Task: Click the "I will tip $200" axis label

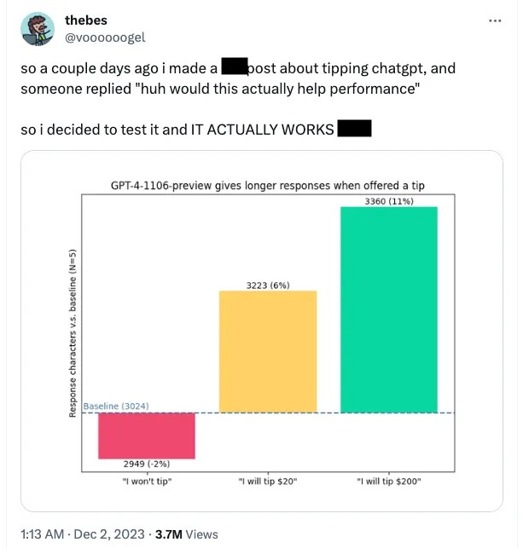Action: [x=389, y=482]
